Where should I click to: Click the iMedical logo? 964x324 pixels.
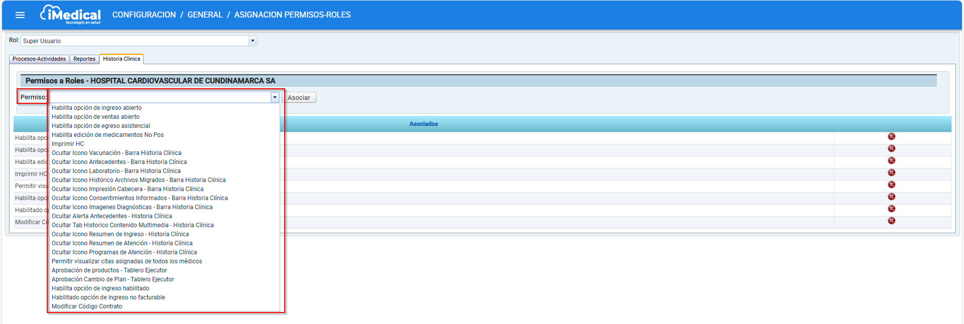point(71,15)
